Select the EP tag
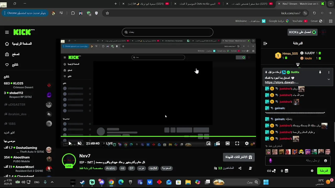 point(131,168)
